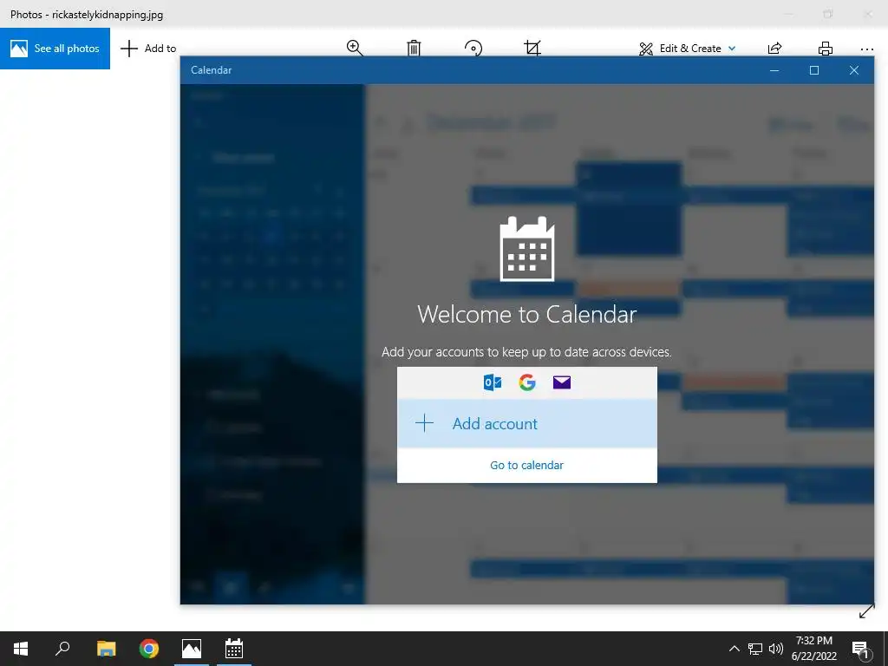Image resolution: width=888 pixels, height=666 pixels.
Task: Rotate the image using rotate icon
Action: pyautogui.click(x=473, y=48)
